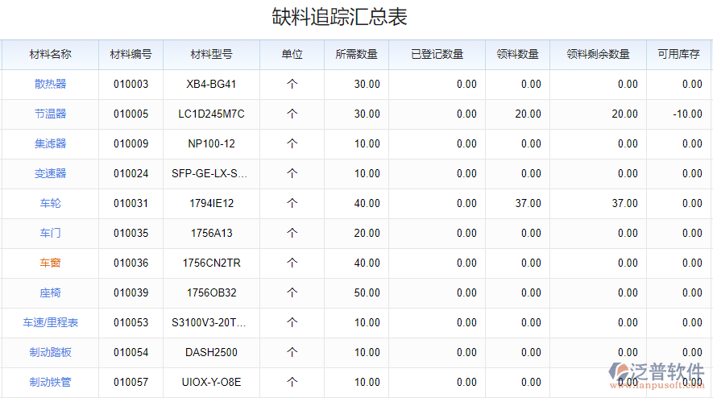The image size is (713, 398).
Task: Click the 集滤器 material name
Action: (50, 143)
